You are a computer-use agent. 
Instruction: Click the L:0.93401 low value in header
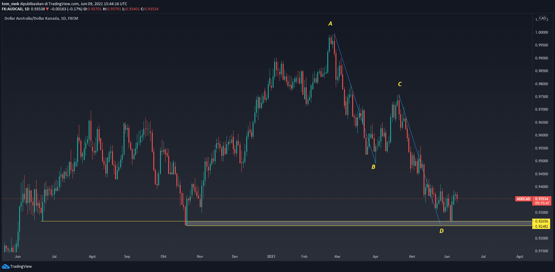point(131,9)
